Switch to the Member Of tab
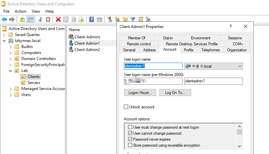The width and height of the screenshot is (269, 154). coord(137,38)
